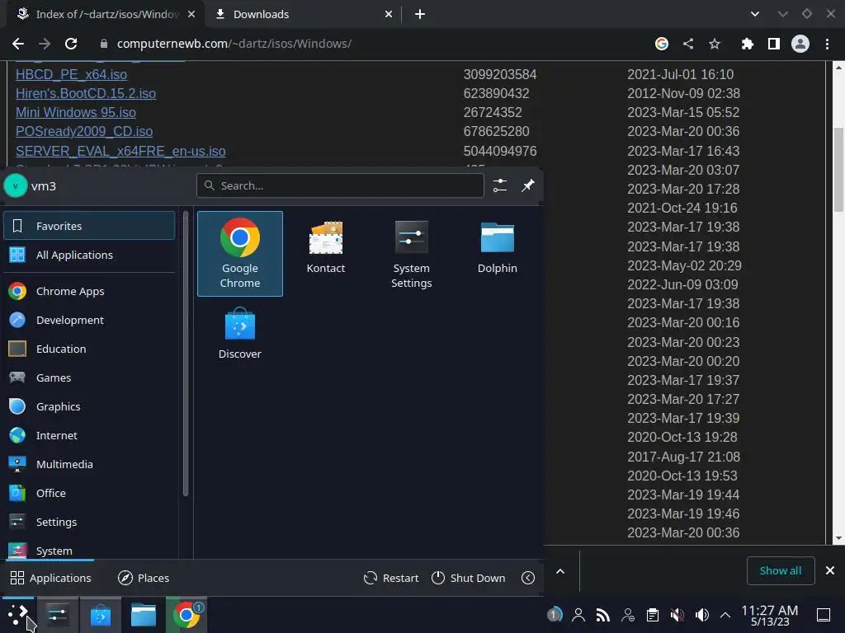
Task: Toggle the muted microphone tray icon
Action: tap(677, 615)
